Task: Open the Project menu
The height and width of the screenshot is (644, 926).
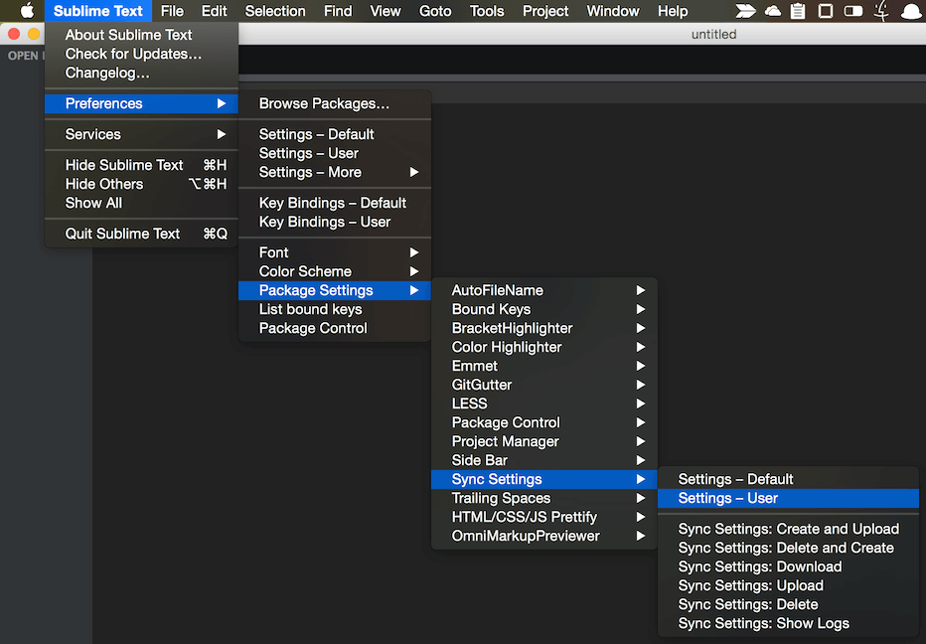Action: pos(545,11)
